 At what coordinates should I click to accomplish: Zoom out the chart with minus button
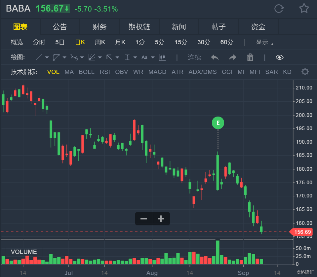point(144,219)
